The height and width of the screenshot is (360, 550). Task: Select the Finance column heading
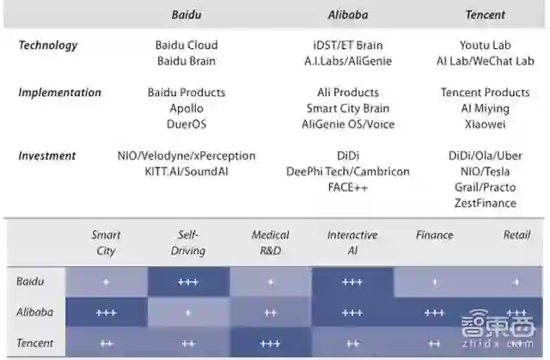pos(434,235)
